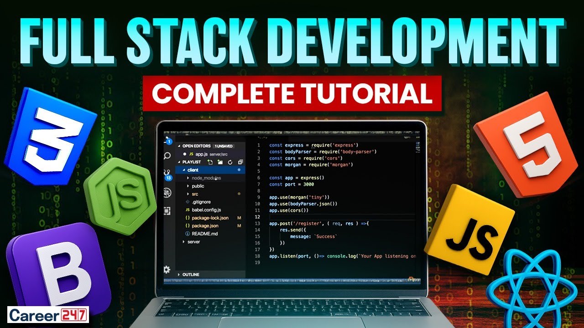Click code line "const express = require('express')"

point(314,145)
